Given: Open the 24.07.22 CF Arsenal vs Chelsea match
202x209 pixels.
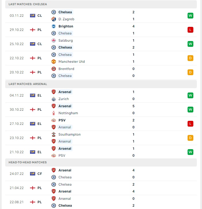Looking at the screenshot, I should coord(101,174).
